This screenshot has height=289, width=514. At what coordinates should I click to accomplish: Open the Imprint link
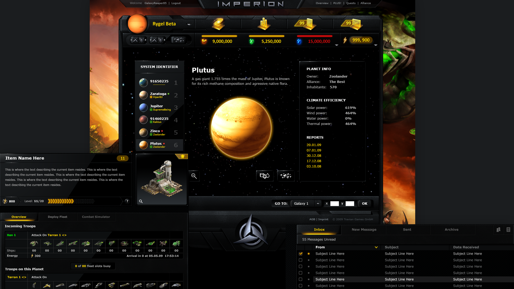(x=323, y=219)
